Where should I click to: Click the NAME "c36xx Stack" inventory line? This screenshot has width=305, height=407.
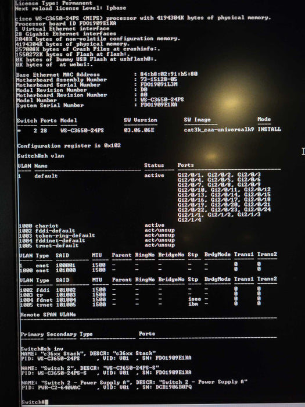tap(88, 354)
